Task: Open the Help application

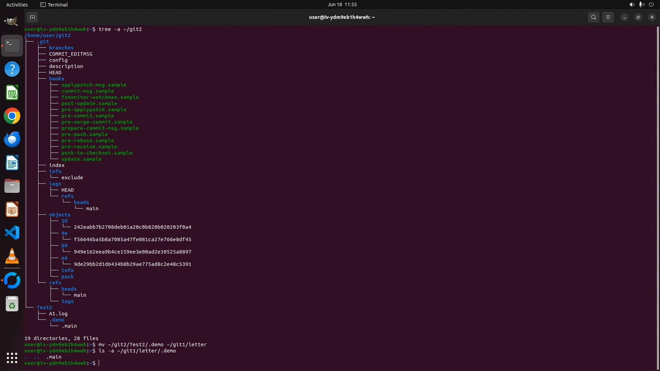Action: 12,69
